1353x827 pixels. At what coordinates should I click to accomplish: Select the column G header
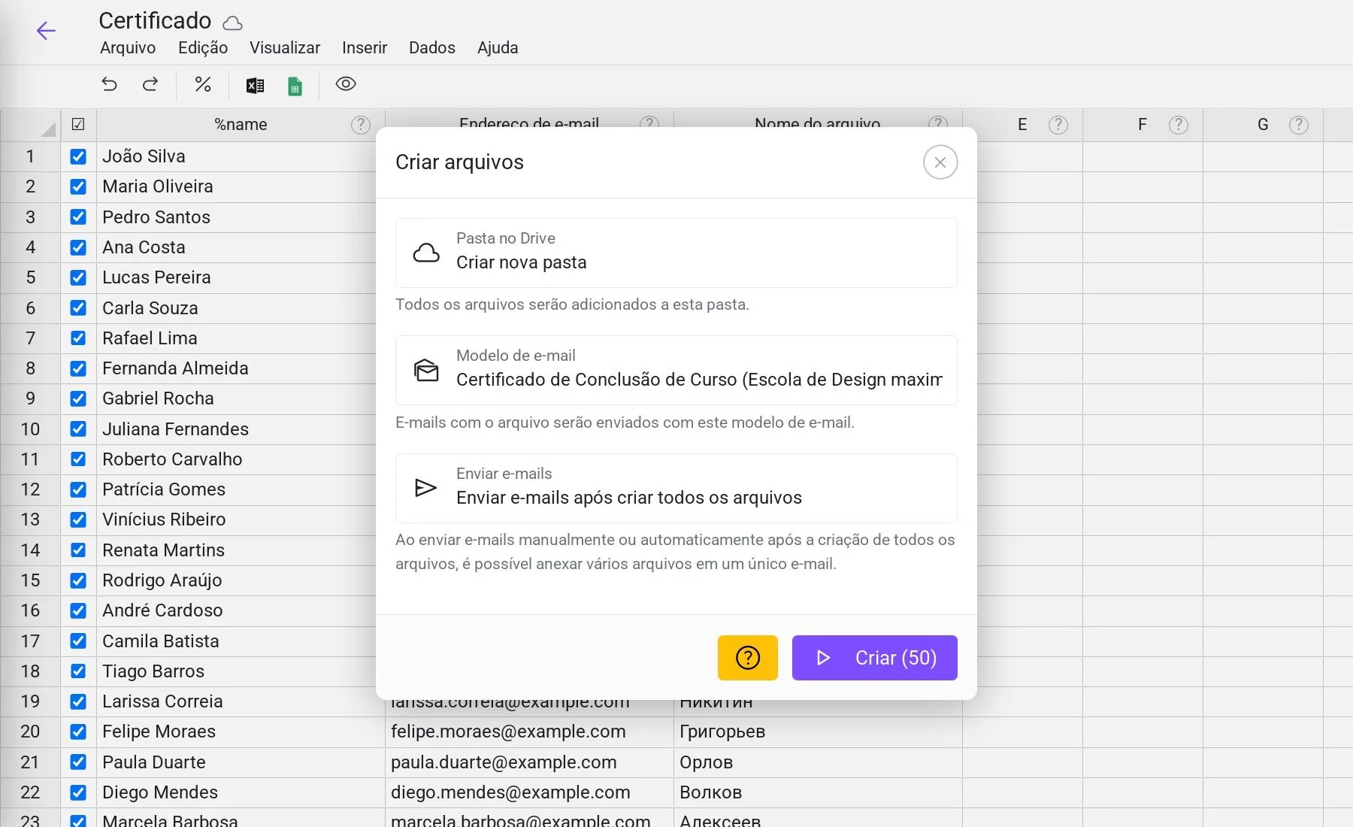click(1263, 125)
